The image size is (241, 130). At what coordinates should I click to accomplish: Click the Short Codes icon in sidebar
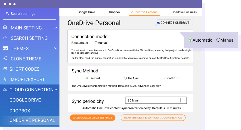pos(5,69)
